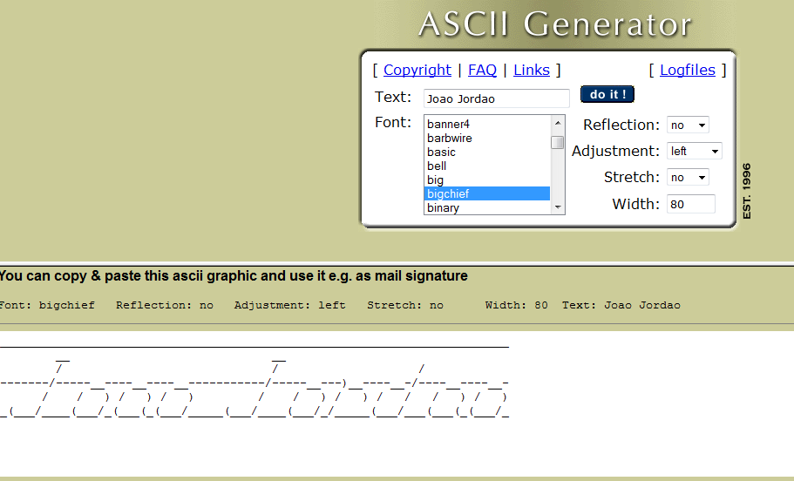Select the bell font in list
This screenshot has width=794, height=481.
(x=486, y=166)
